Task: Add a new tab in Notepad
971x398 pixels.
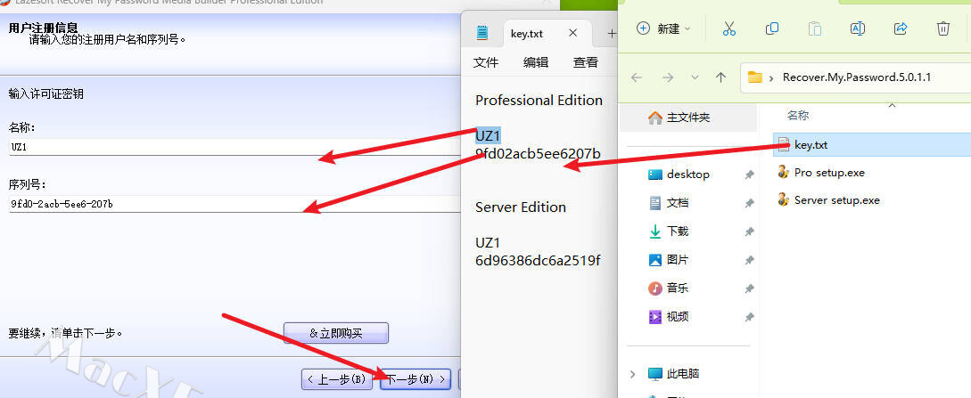Action: click(611, 33)
